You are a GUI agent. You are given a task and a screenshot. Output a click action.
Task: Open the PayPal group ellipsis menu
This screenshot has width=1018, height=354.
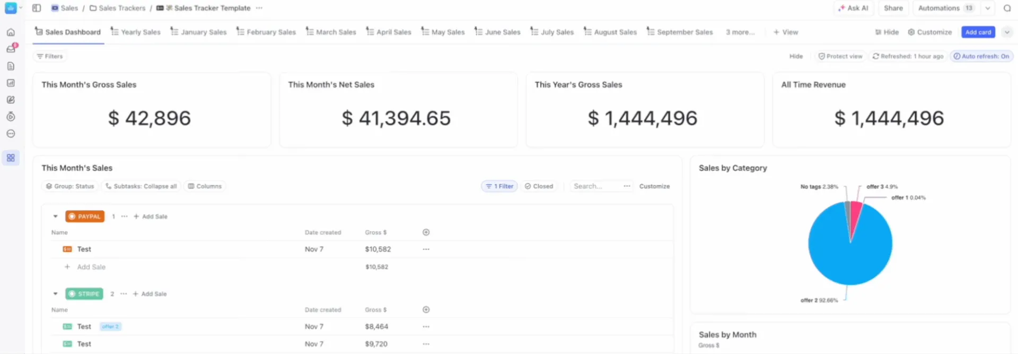124,216
